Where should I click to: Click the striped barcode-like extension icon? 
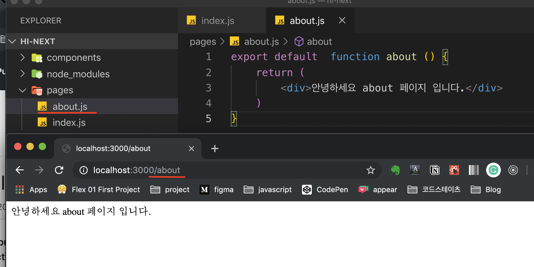pos(474,170)
